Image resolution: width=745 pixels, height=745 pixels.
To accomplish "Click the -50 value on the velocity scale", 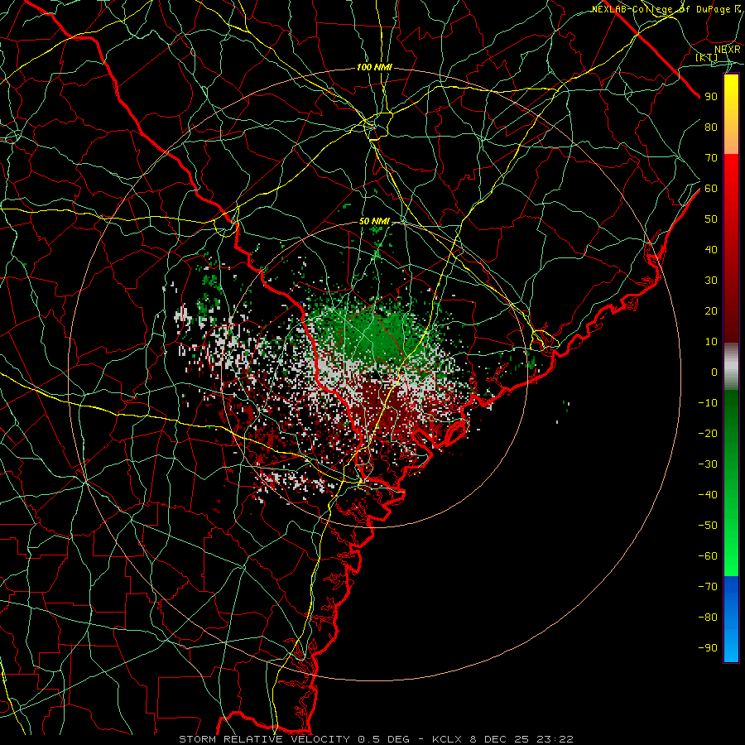I will 708,526.
